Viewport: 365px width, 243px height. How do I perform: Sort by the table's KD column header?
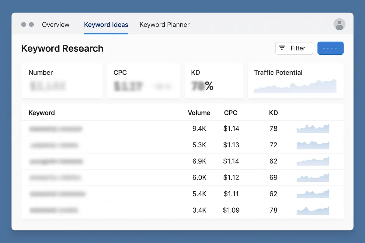click(x=273, y=113)
